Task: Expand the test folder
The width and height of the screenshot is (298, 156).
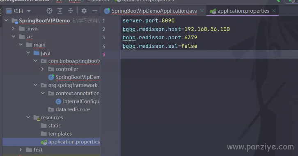Action: 21,150
